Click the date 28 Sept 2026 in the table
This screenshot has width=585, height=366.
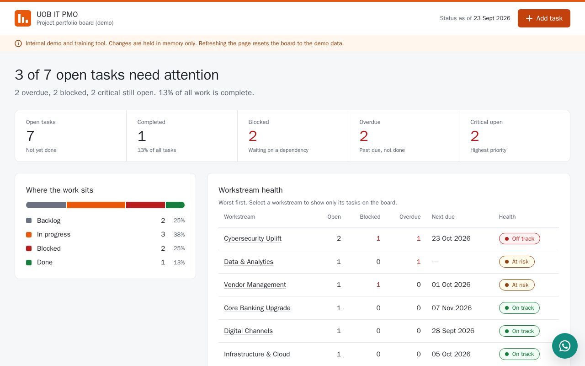[x=453, y=331]
